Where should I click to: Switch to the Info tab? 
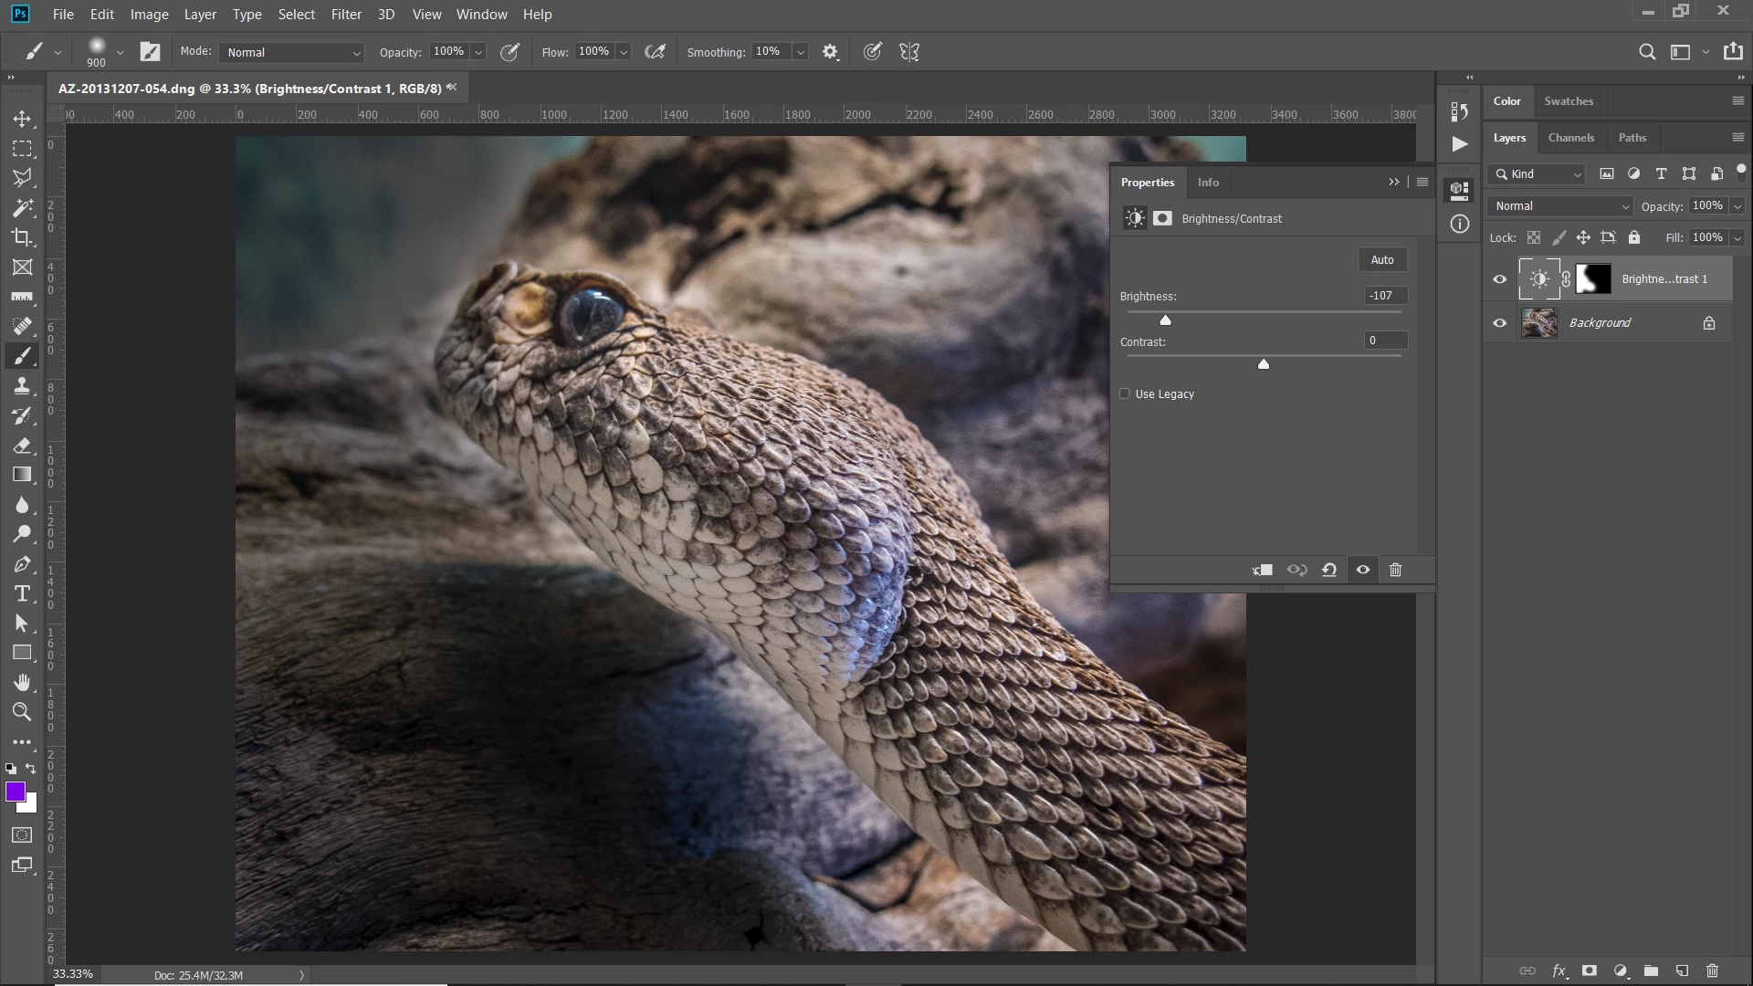(1208, 183)
